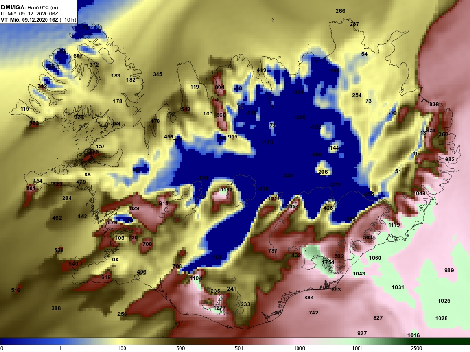Click the map value 989

449,271
